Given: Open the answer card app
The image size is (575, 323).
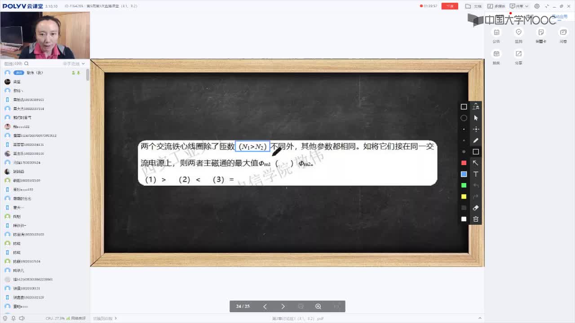Looking at the screenshot, I should [x=541, y=35].
